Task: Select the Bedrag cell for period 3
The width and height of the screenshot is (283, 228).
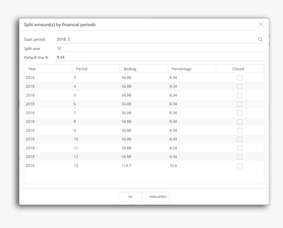Action: pos(144,78)
